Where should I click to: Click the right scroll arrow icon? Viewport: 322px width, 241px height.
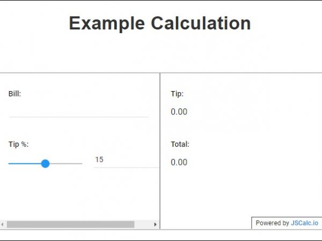tap(156, 224)
